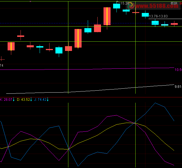Image resolution: width=182 pixels, height=168 pixels.
Task: Click the small magenta x marker at top
Action: point(30,1)
